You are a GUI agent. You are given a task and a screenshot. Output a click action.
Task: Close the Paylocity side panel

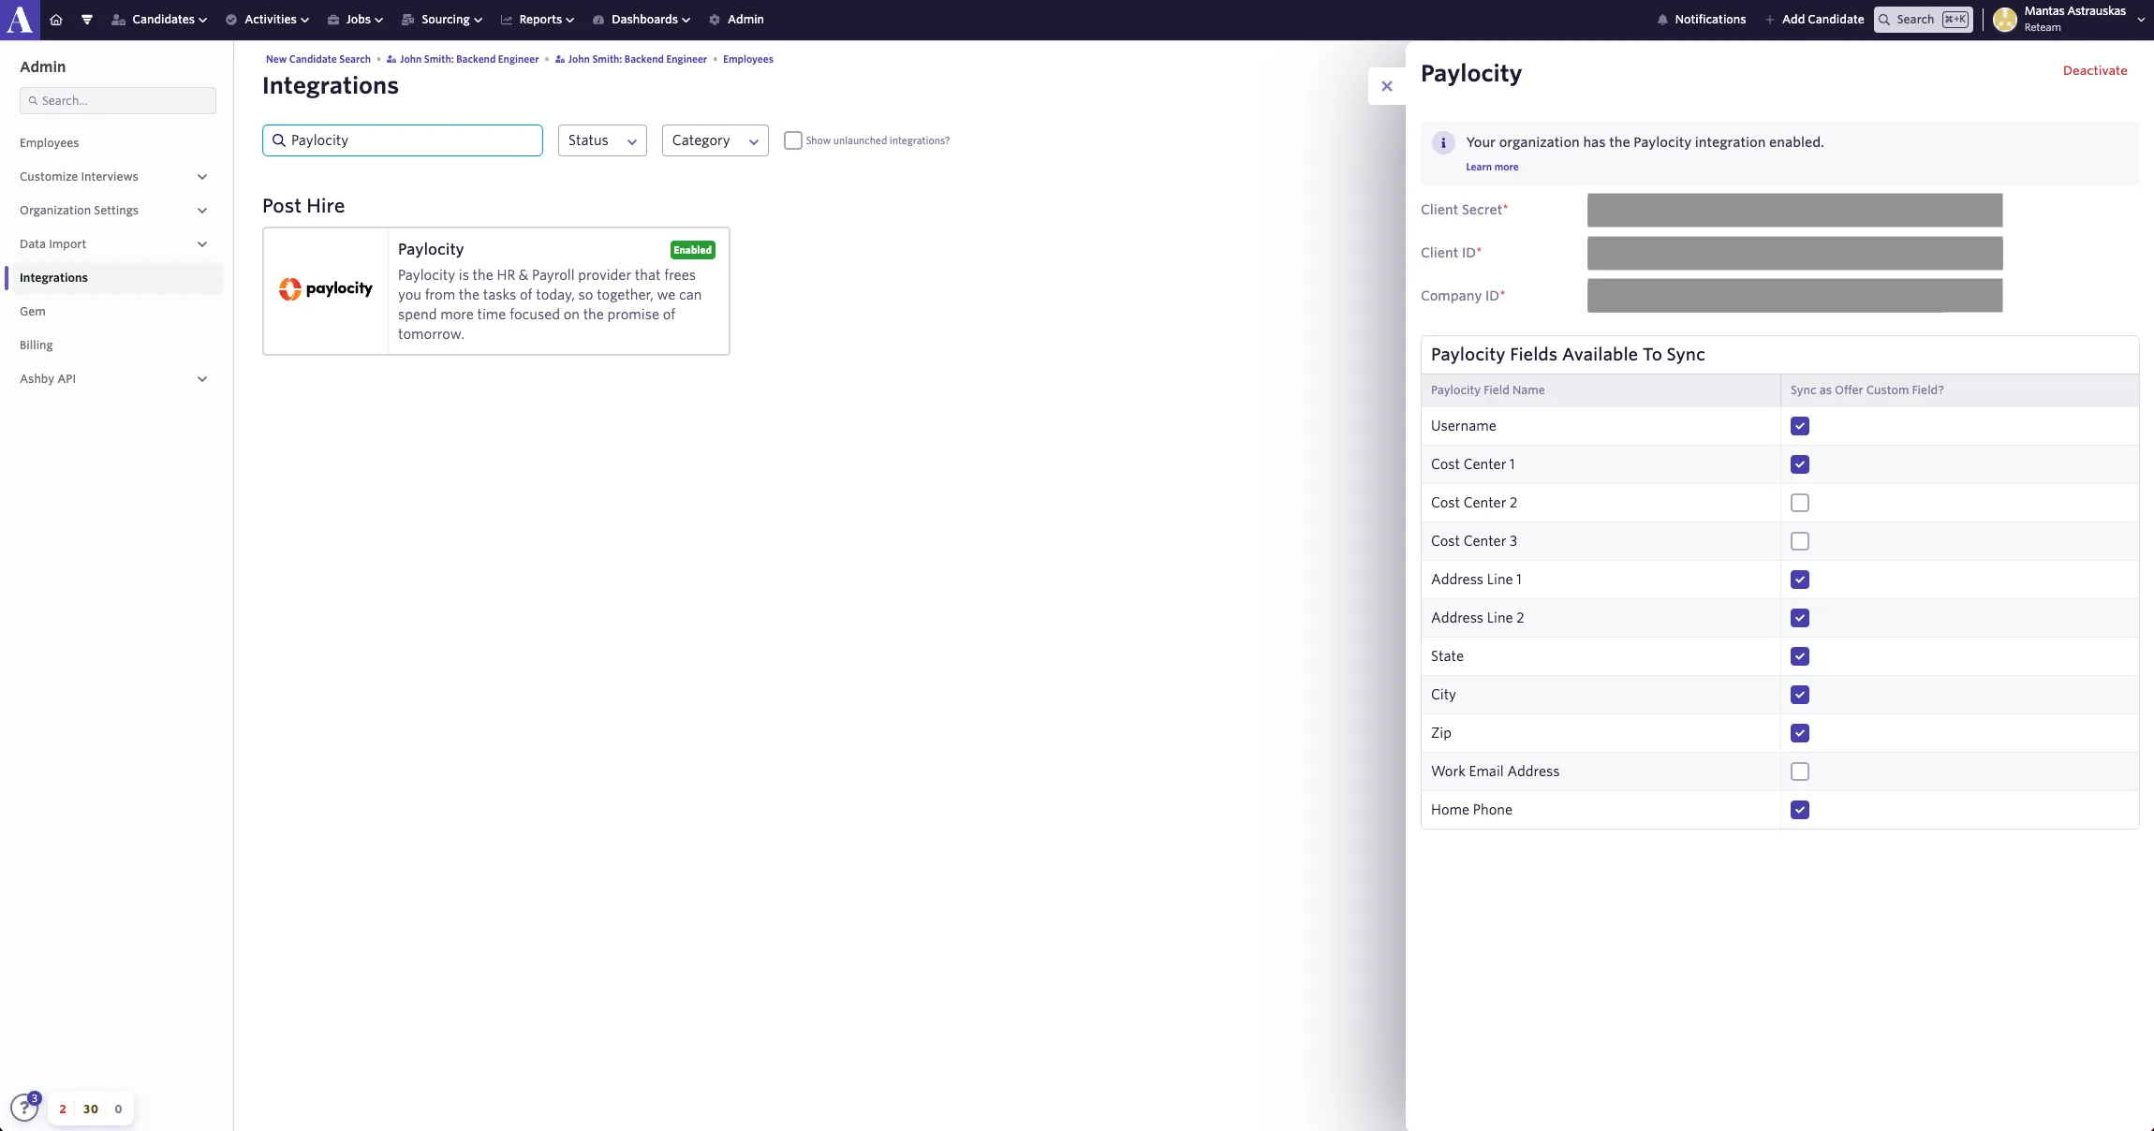click(x=1387, y=86)
